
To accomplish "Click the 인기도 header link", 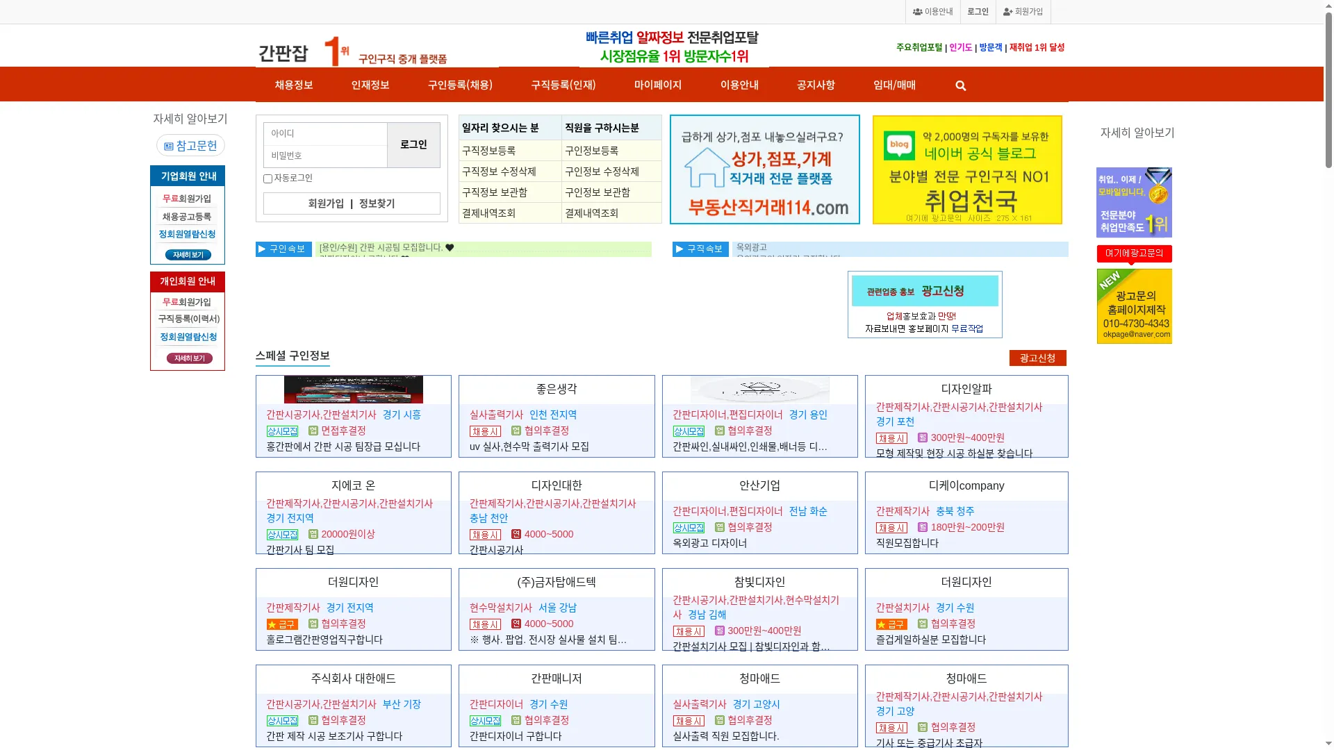I will 961,47.
